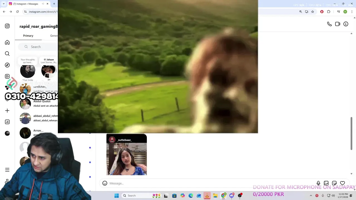
Task: Open the Dashboard chart icon
Action: pos(7,122)
